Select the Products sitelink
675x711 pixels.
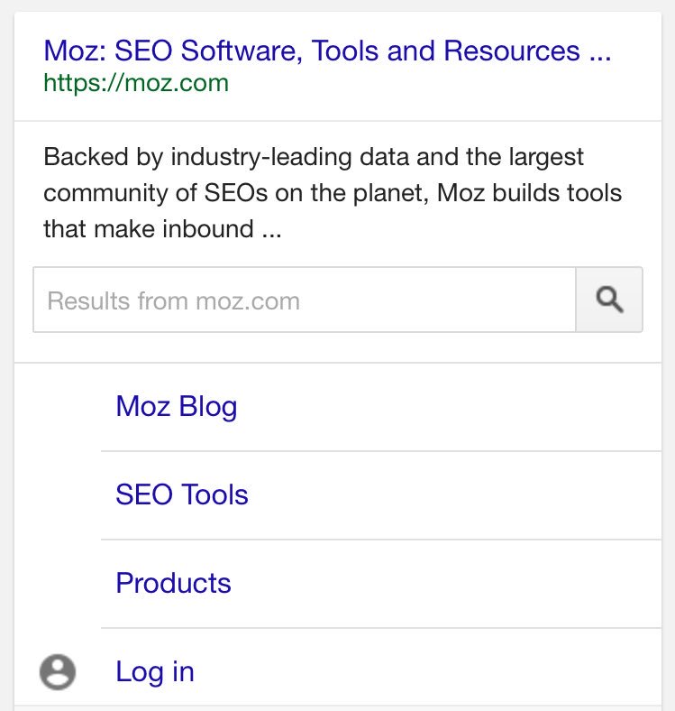[x=174, y=584]
